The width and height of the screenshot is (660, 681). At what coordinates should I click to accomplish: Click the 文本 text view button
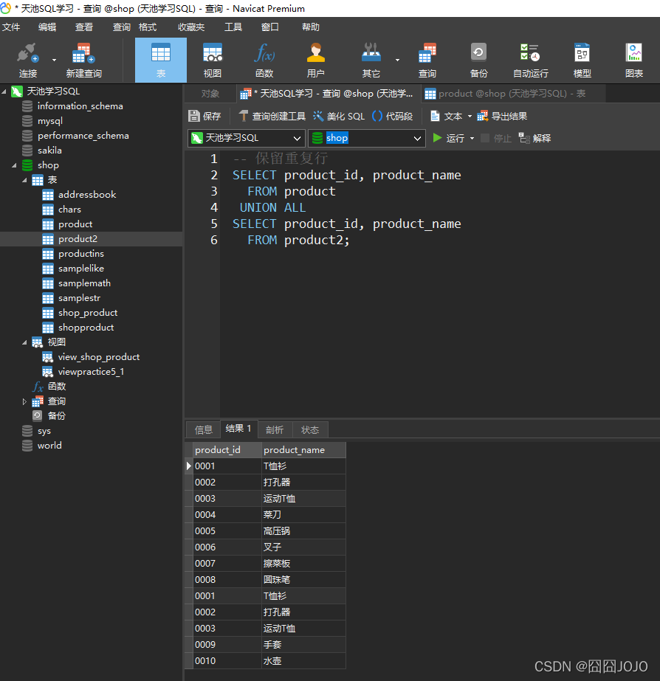(446, 116)
